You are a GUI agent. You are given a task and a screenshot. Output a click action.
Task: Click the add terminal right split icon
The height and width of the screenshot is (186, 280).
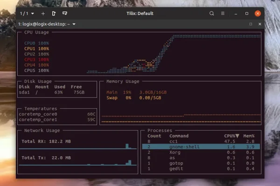(x=54, y=13)
